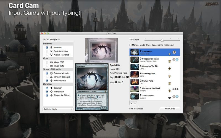Click the New Phyrexia set symbol
Viewport: 221px width, 138px height.
[51, 81]
